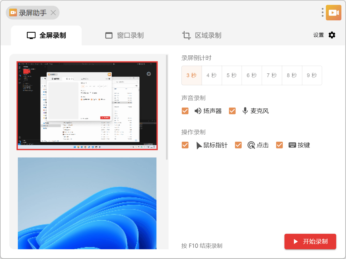346x259 pixels.
Task: Click the click-cursor icon beside 点击
Action: [251, 145]
